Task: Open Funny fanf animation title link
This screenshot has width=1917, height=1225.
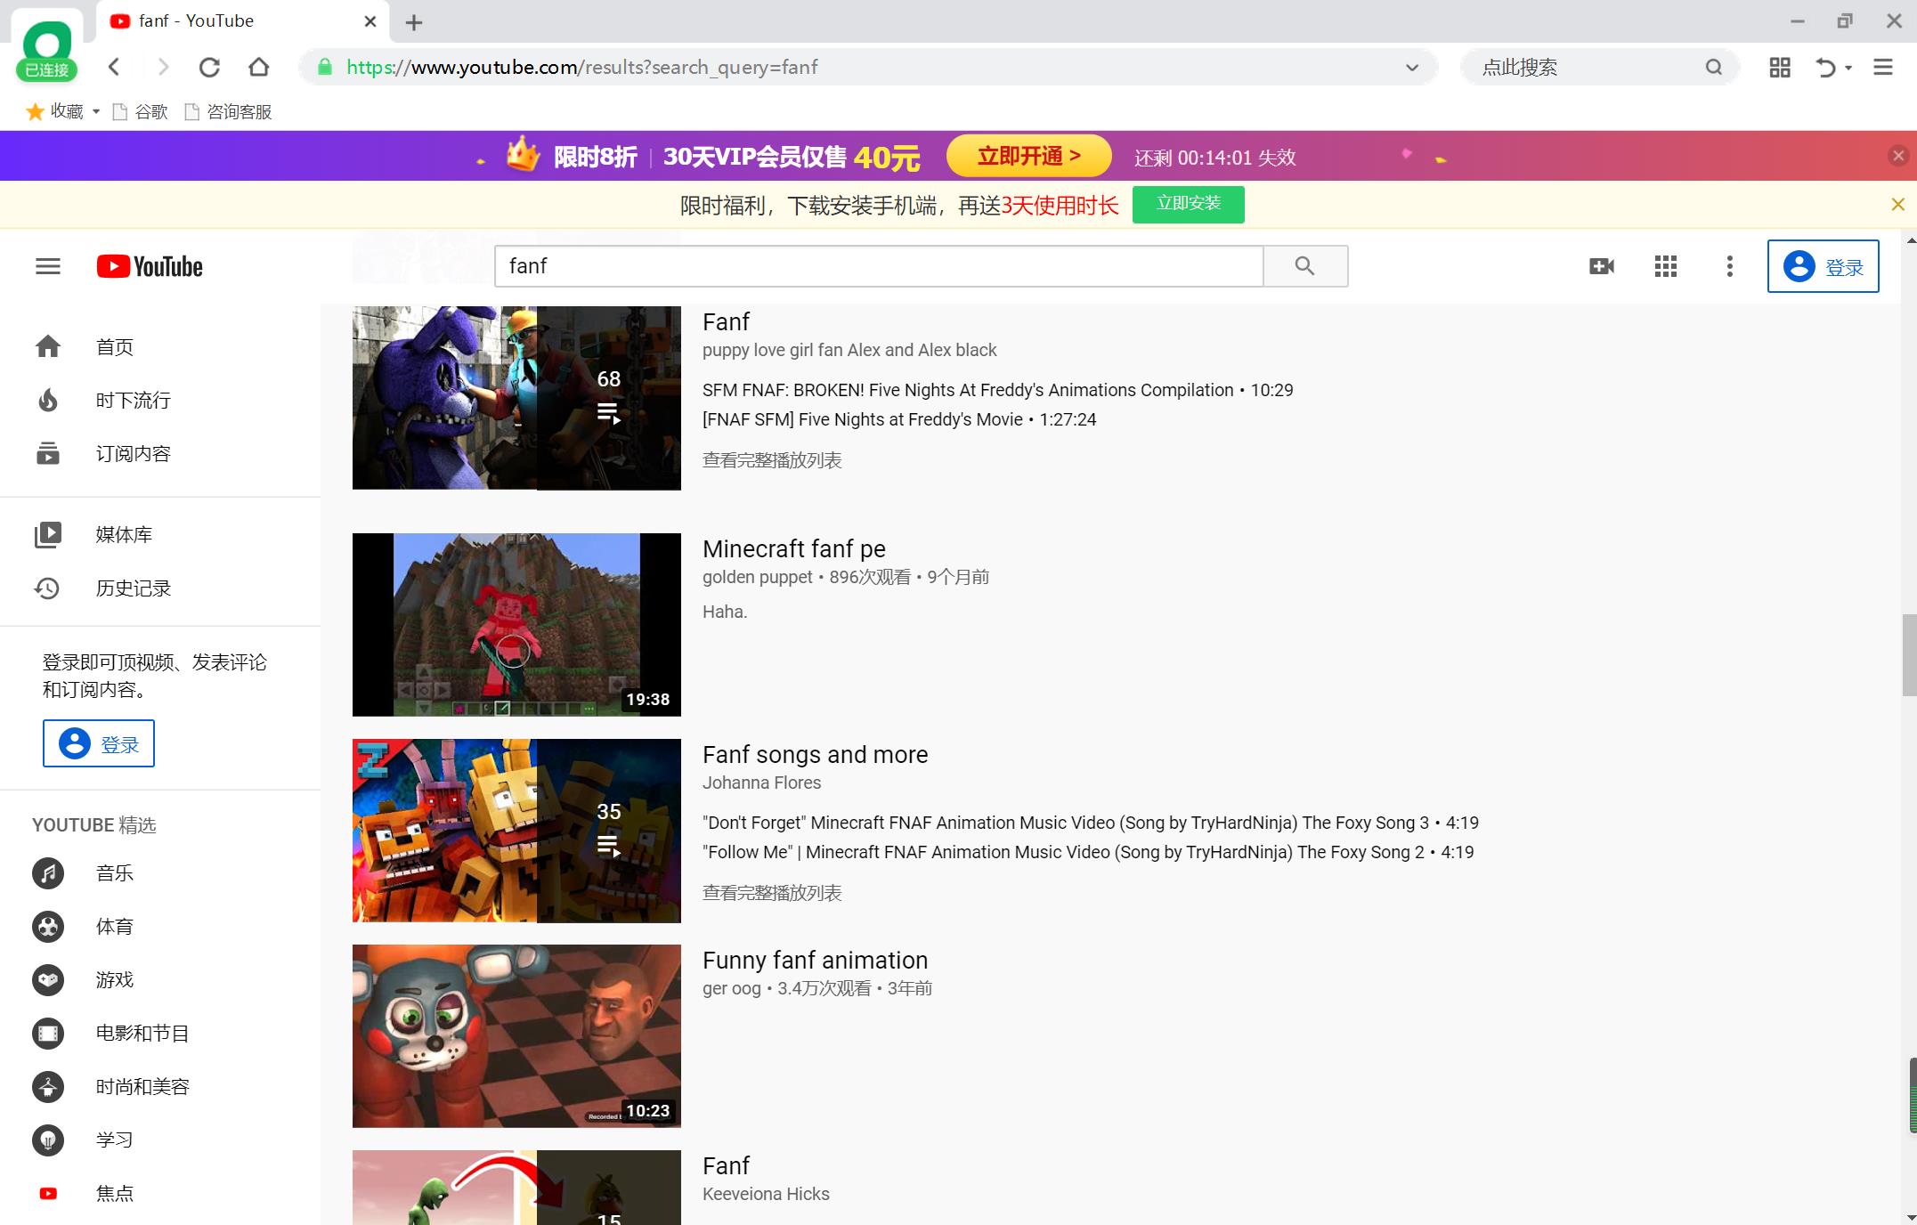Action: (815, 960)
